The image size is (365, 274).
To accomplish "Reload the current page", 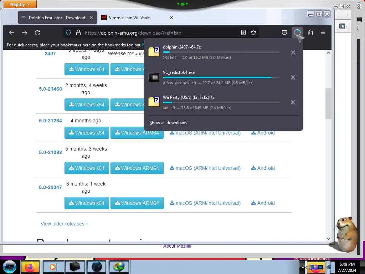I will [x=37, y=33].
